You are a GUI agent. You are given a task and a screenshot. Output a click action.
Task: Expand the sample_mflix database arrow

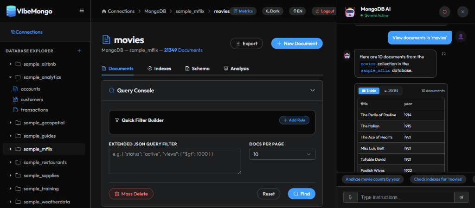[x=11, y=149]
